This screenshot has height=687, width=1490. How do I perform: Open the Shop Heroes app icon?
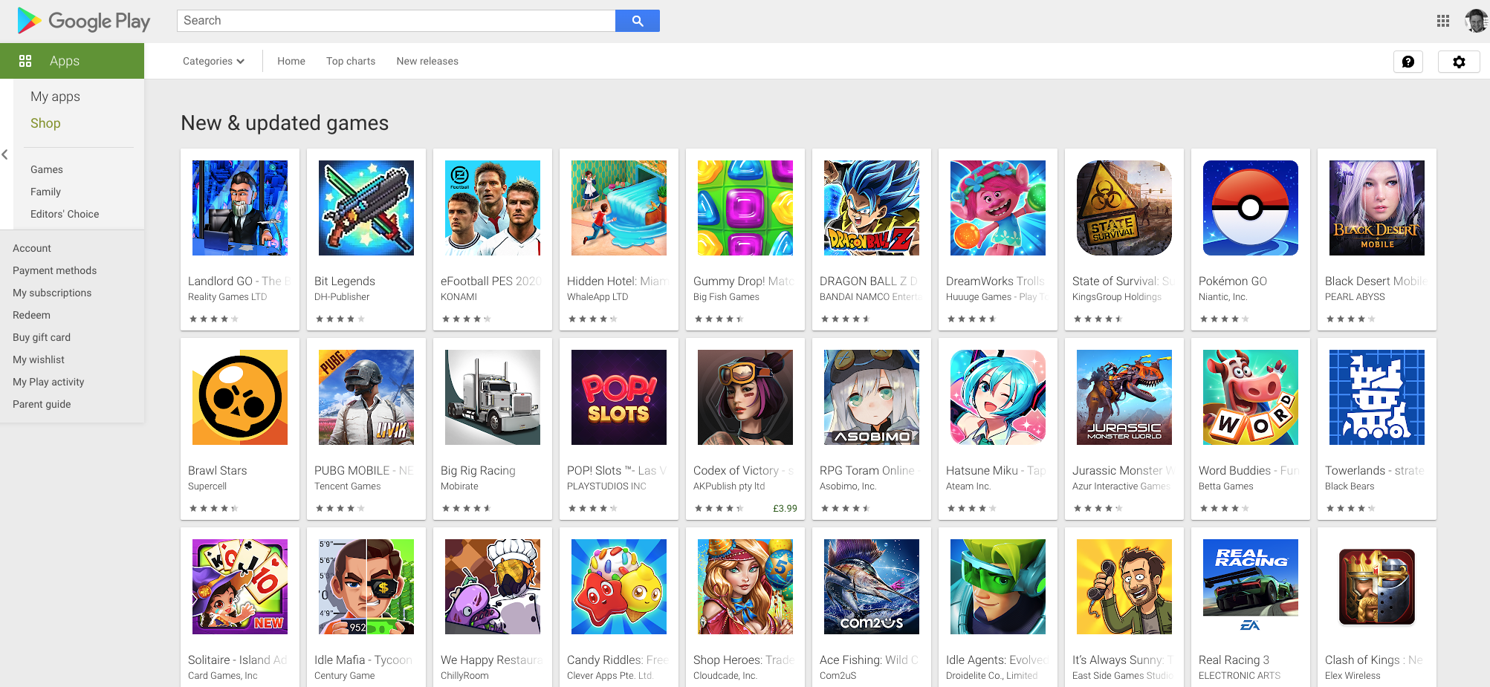(745, 587)
